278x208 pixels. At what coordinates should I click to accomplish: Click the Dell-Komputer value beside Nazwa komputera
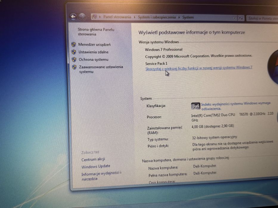(205, 166)
